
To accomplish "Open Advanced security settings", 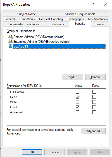I will (x=93, y=131).
